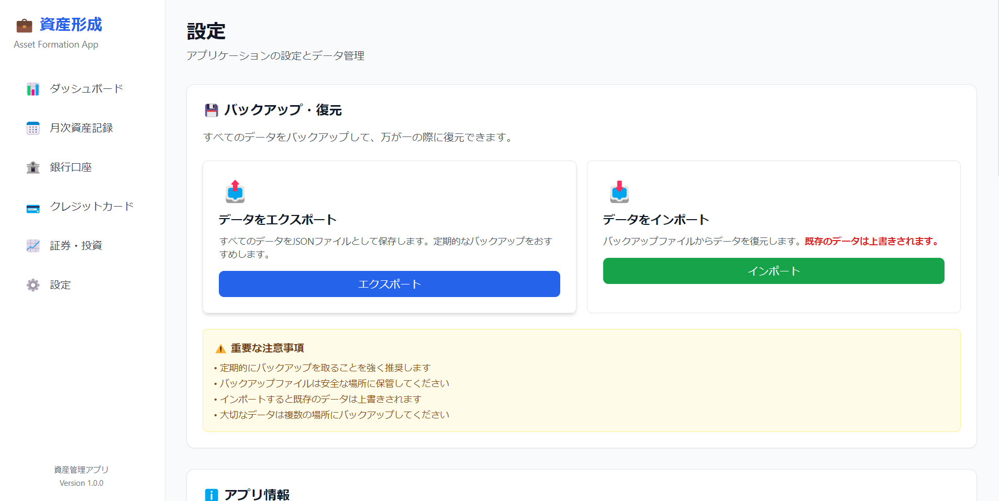Open the クレジットカード section
This screenshot has height=501, width=999.
[x=92, y=206]
